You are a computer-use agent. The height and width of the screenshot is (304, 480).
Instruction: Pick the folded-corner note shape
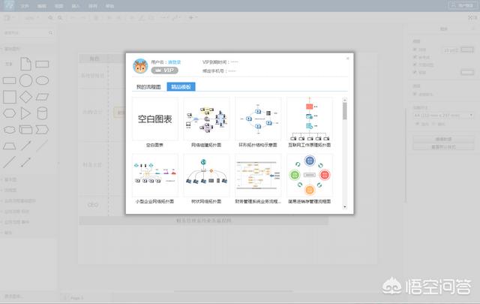pos(26,64)
